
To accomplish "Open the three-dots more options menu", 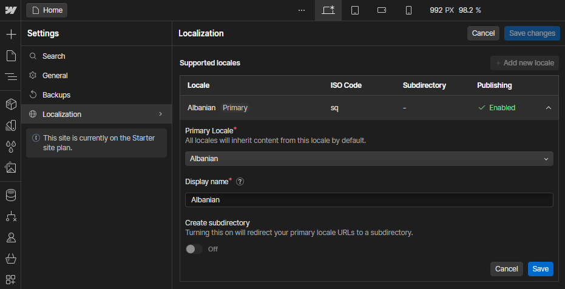I will click(302, 10).
